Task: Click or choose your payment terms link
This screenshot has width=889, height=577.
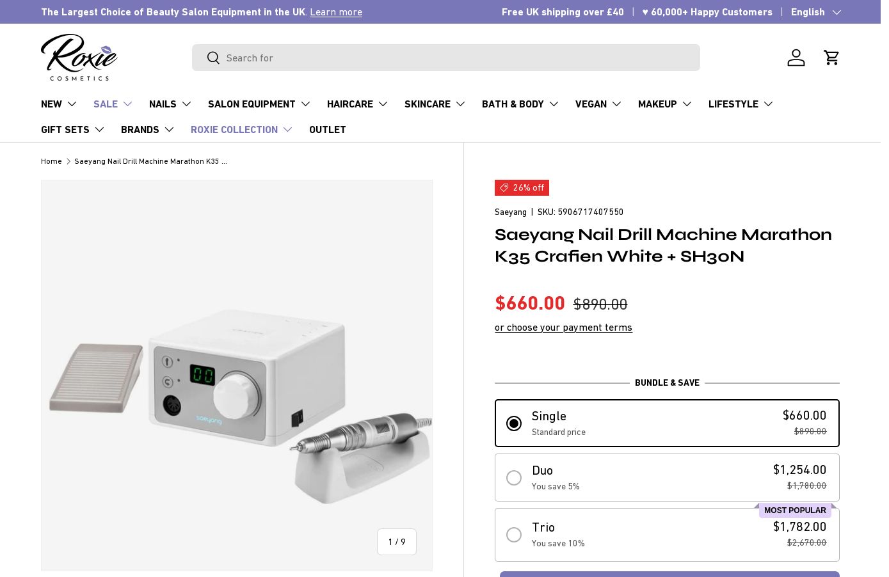Action: [563, 327]
